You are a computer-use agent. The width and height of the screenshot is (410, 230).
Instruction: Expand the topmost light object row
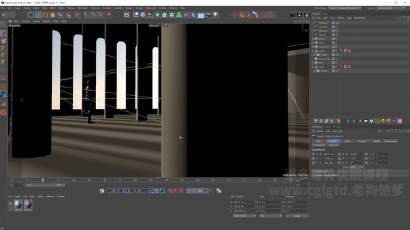point(313,39)
